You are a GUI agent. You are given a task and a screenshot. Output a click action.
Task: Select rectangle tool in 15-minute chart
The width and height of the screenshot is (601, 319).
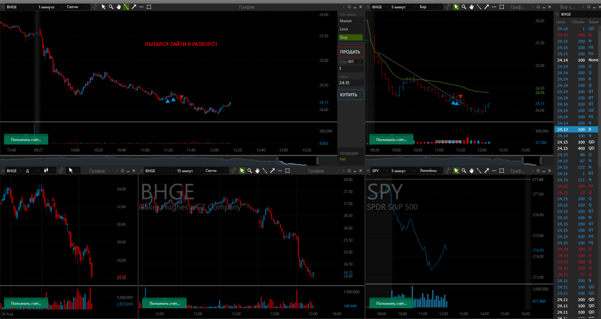point(287,171)
